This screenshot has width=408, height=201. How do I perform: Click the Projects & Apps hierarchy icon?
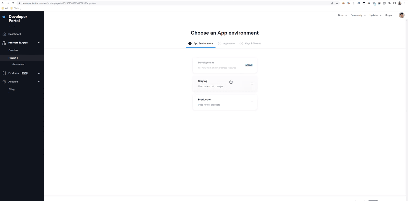4,43
